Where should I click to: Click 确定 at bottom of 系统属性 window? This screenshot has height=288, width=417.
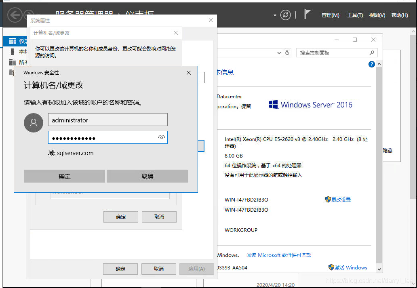point(120,269)
